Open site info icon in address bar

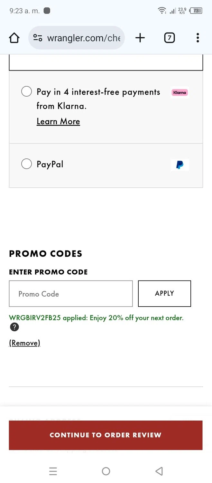pyautogui.click(x=38, y=38)
